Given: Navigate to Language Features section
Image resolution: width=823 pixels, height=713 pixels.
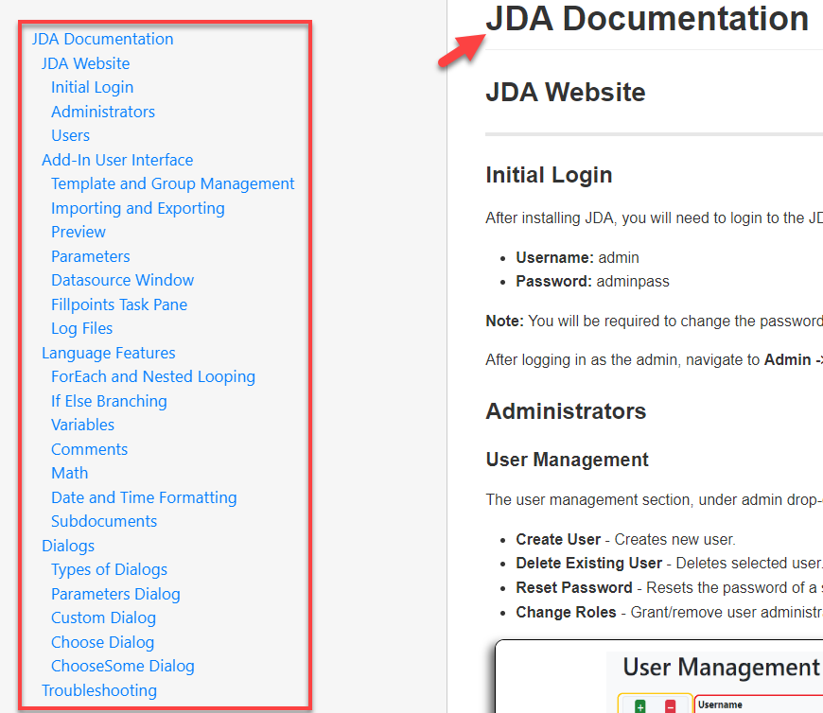Looking at the screenshot, I should tap(108, 353).
